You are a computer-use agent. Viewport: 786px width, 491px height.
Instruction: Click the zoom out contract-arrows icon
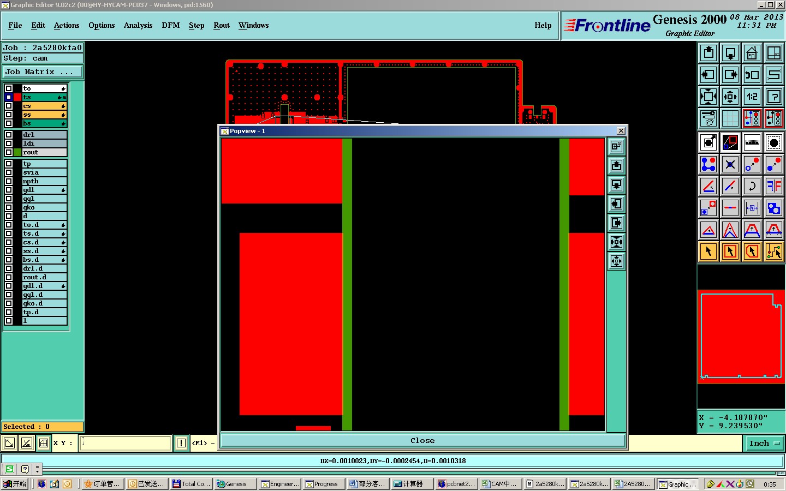(730, 97)
